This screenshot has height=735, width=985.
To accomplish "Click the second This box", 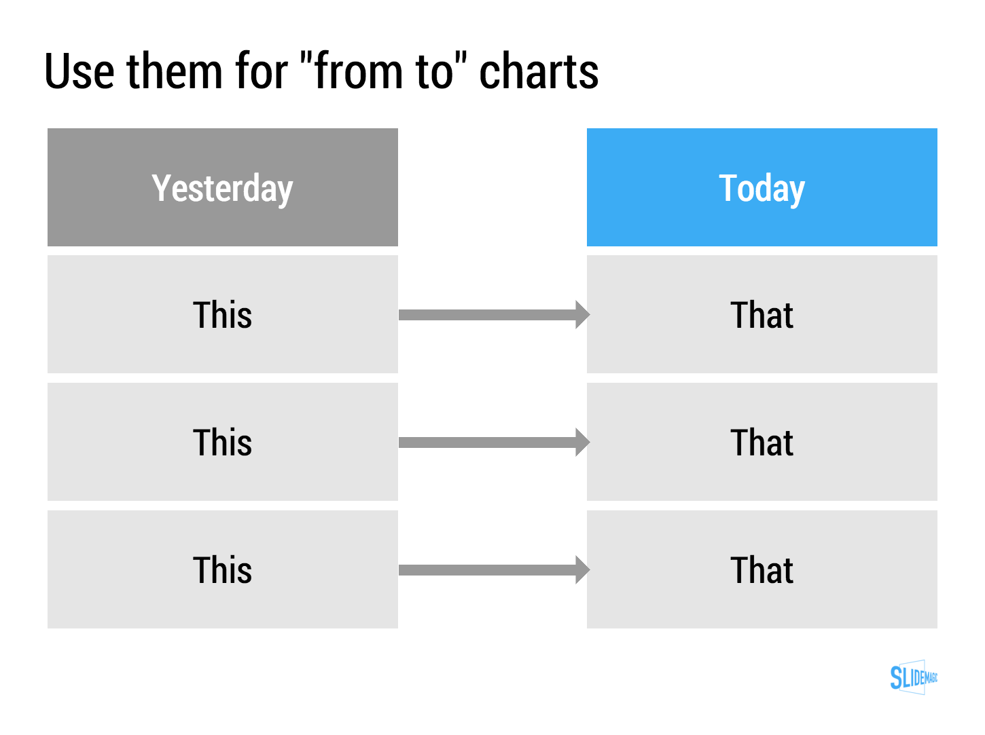I will [223, 442].
